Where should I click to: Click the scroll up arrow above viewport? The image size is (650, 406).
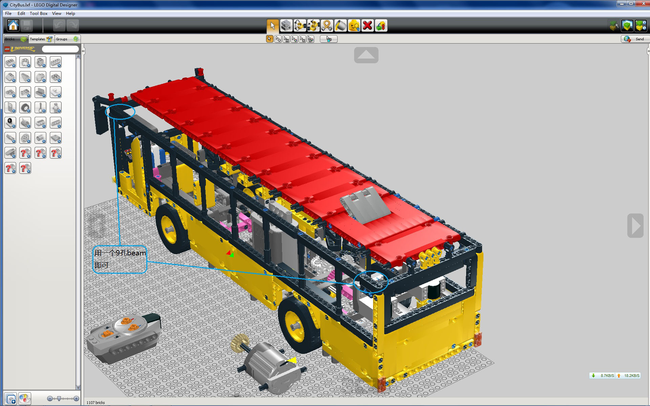point(366,55)
